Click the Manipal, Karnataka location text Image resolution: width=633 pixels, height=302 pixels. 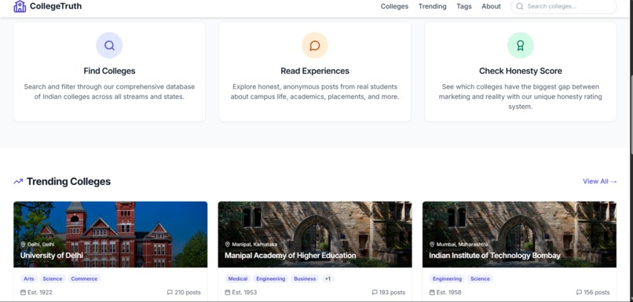click(254, 244)
